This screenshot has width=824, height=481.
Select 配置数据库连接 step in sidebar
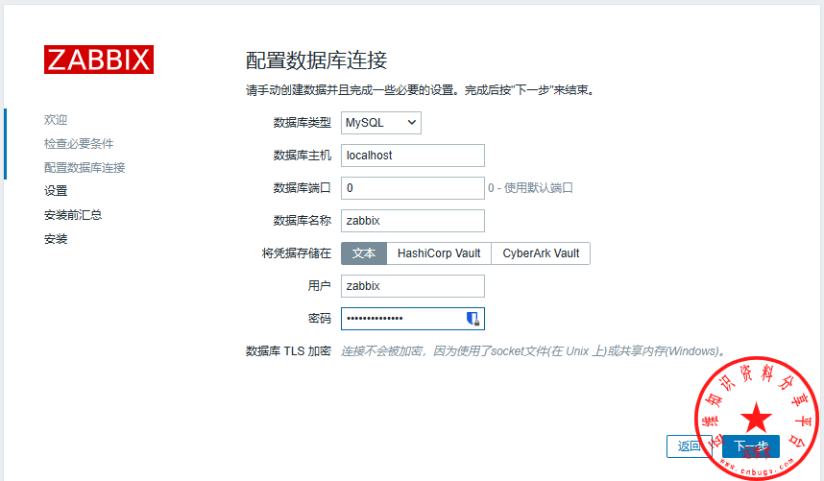85,168
